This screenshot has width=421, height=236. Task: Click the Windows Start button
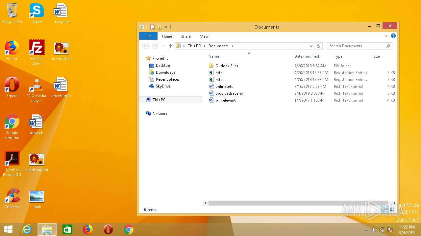click(x=8, y=229)
